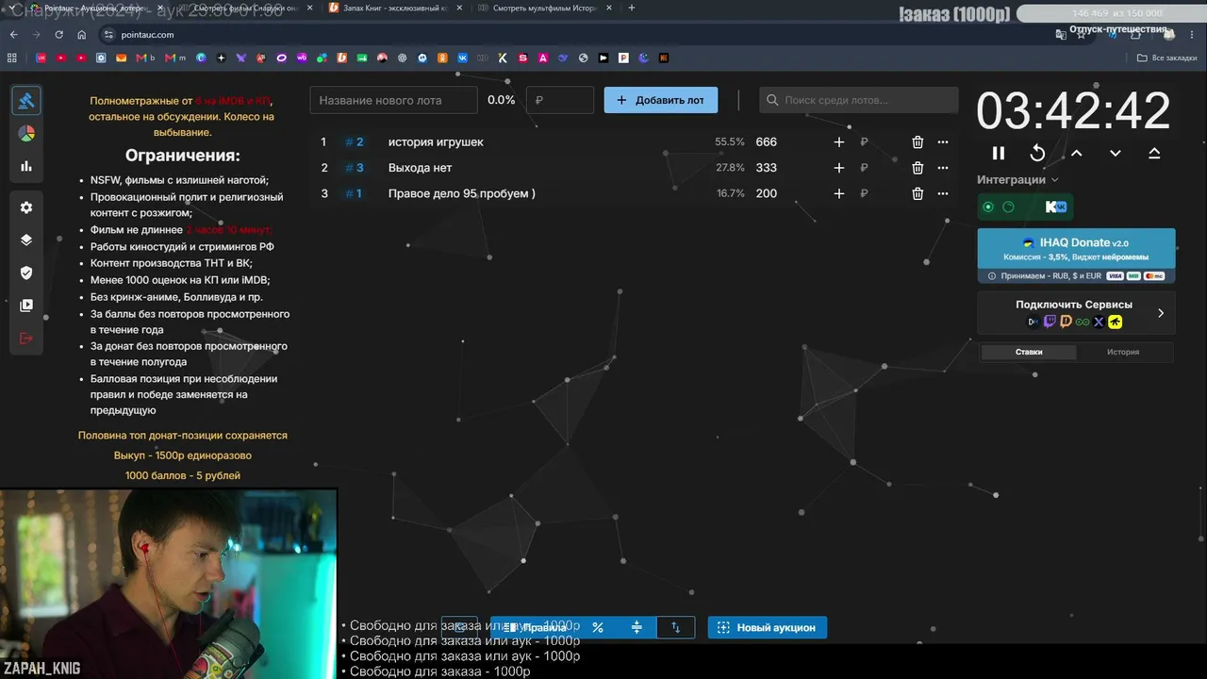Toggle the sort arrows button in bottom toolbar
The image size is (1207, 679).
(x=675, y=627)
